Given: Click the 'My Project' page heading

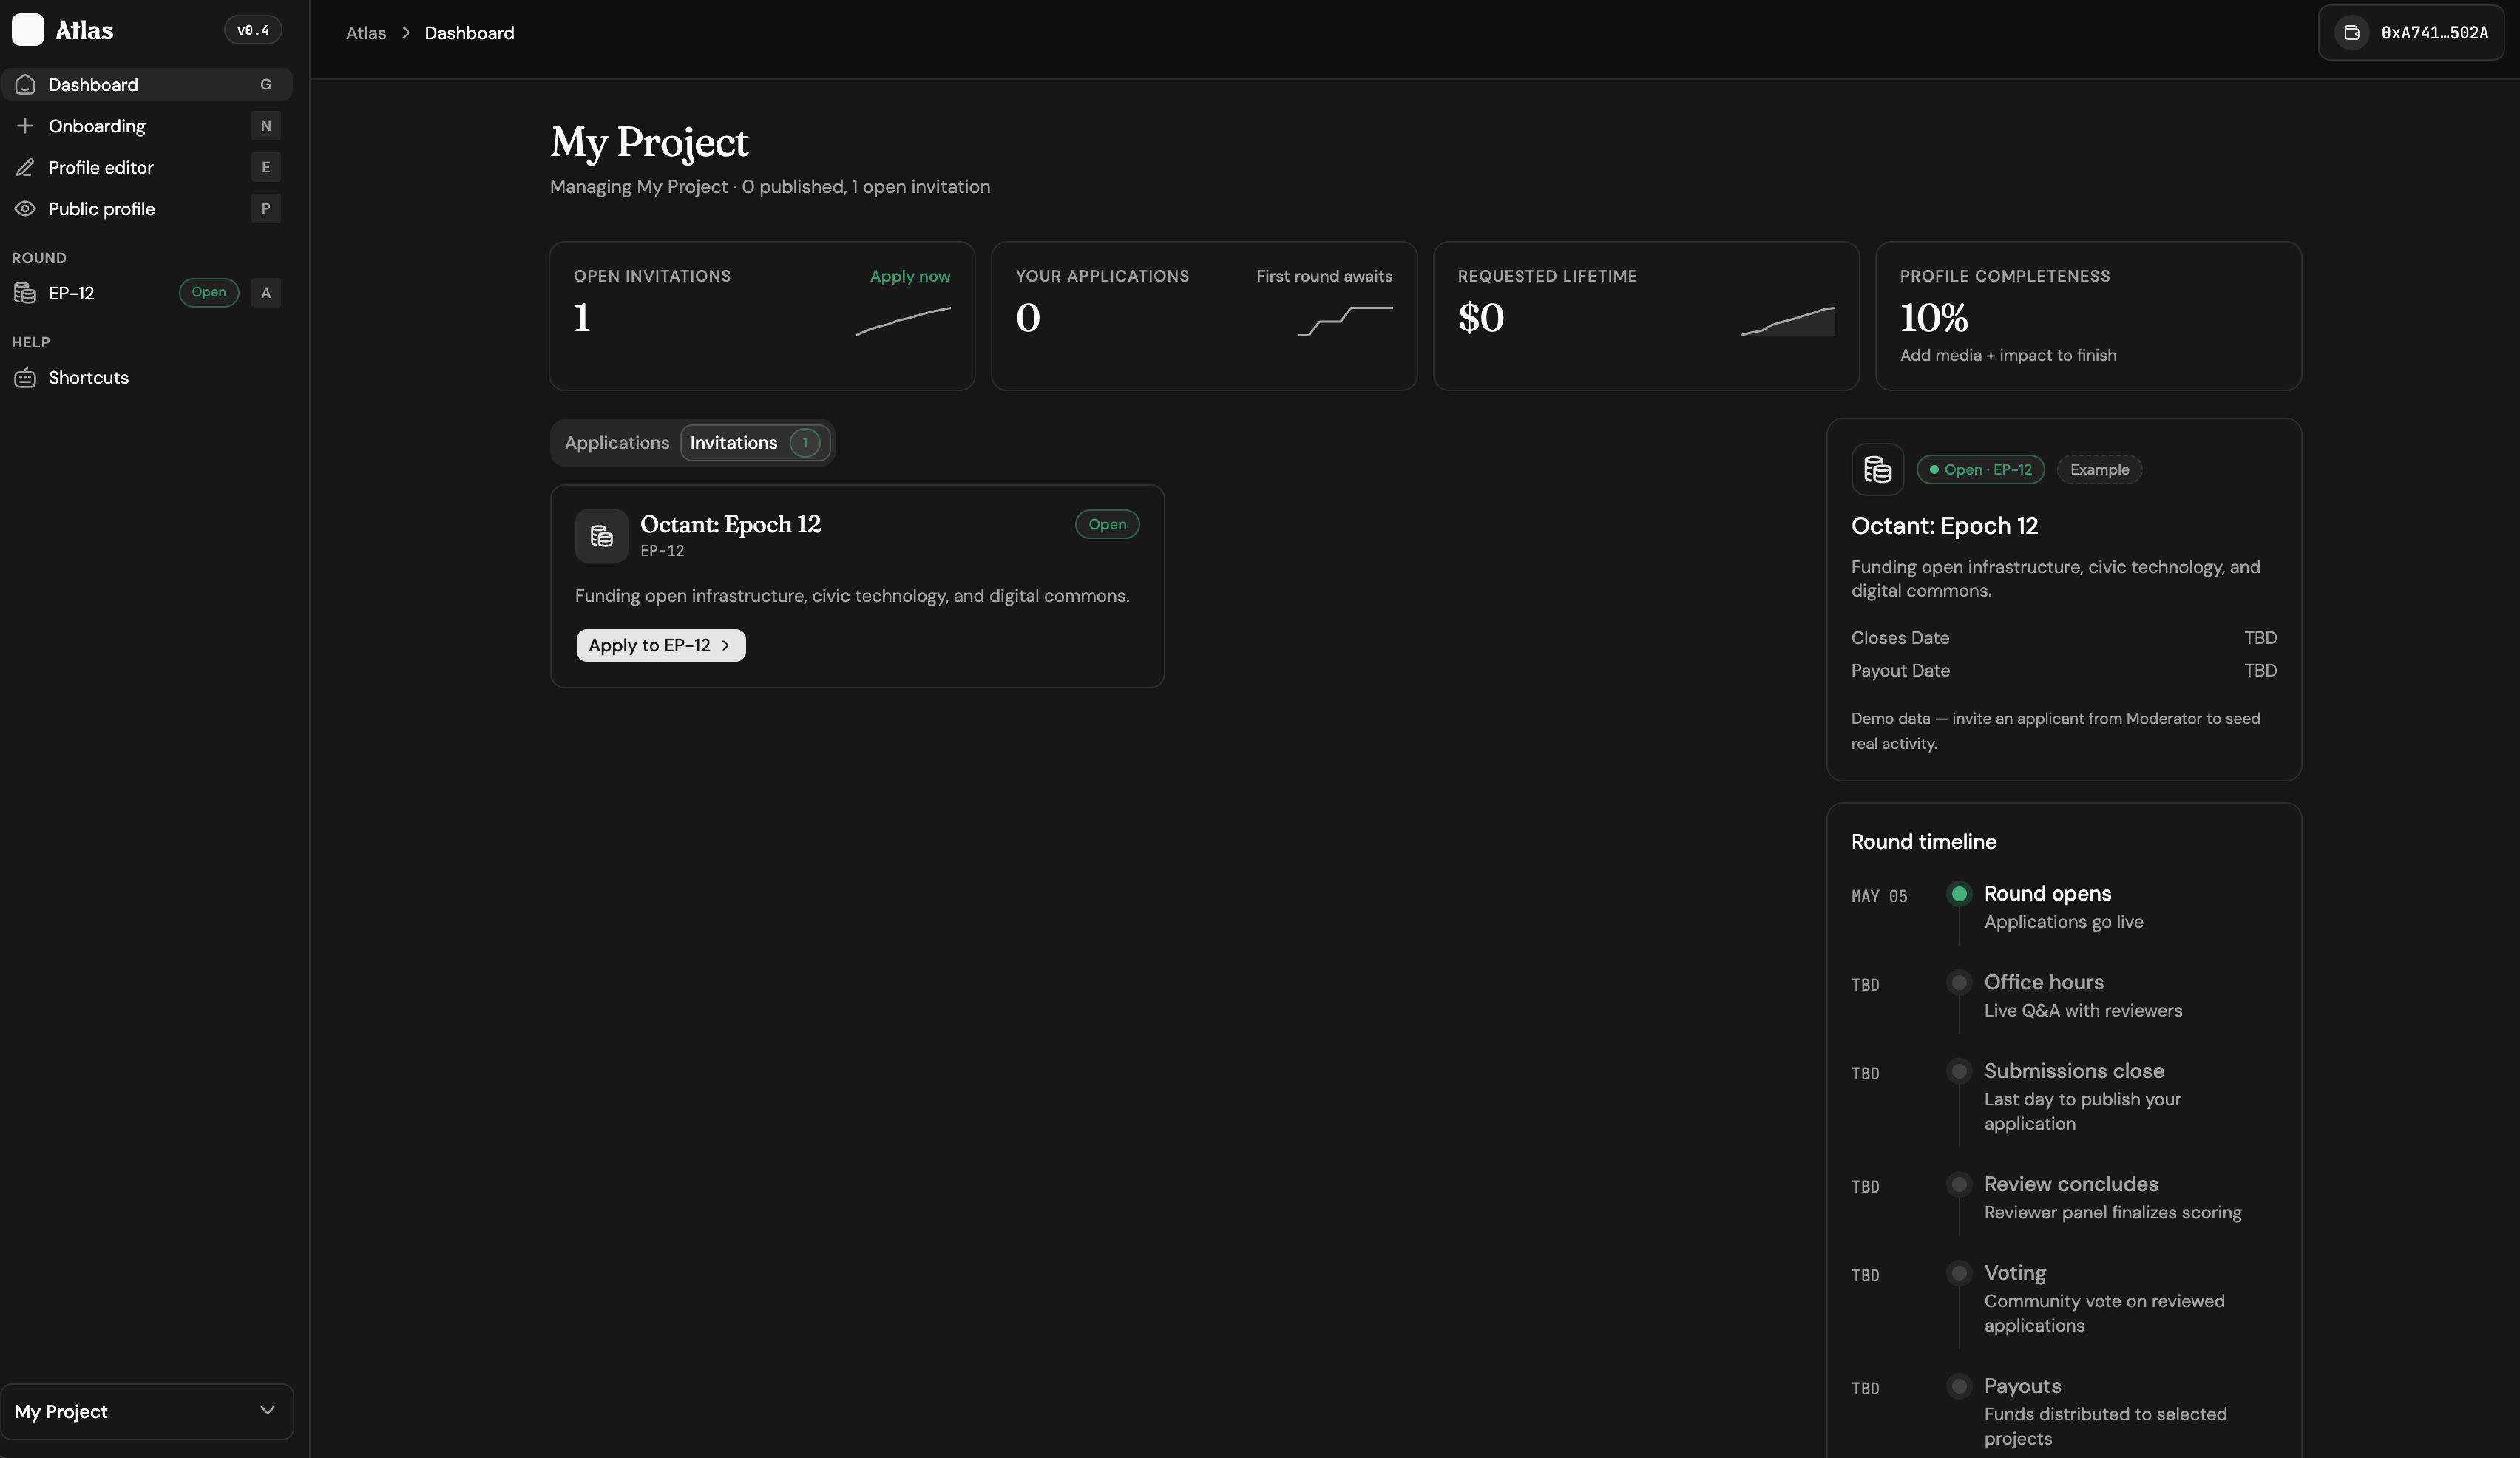Looking at the screenshot, I should (649, 143).
